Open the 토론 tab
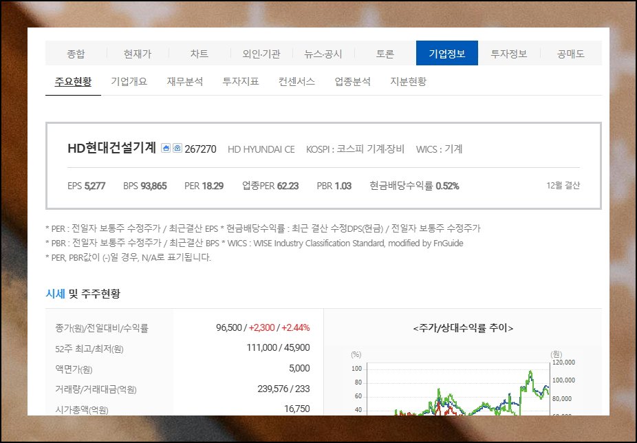The width and height of the screenshot is (637, 443). (x=385, y=53)
